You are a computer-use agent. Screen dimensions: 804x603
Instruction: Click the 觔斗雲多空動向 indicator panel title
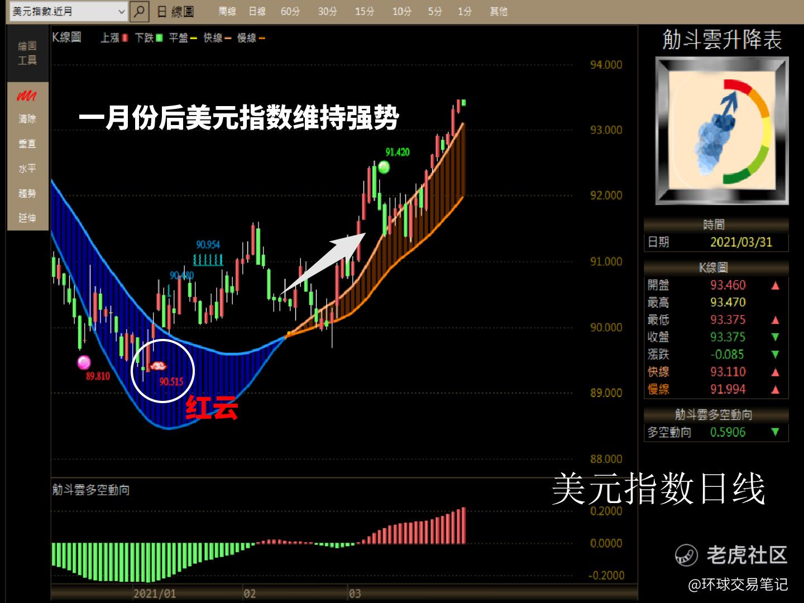point(91,490)
